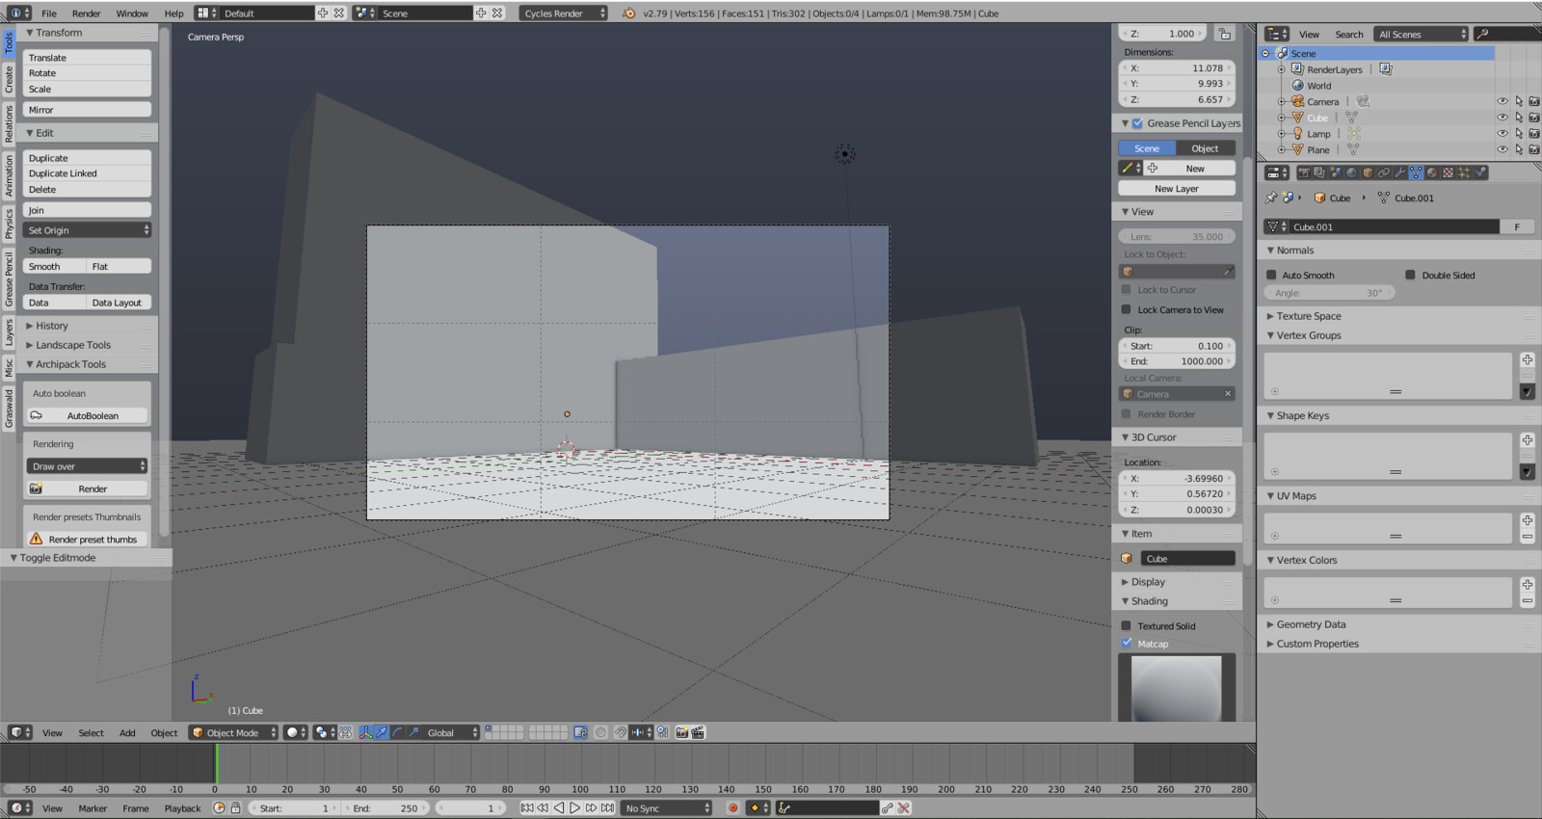Click the pin icon in properties breadcrumb
1542x819 pixels.
coord(1271,198)
